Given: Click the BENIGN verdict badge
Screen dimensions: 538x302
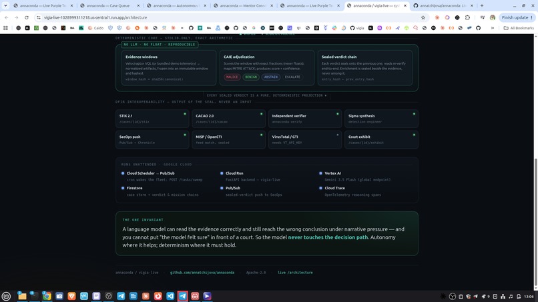Looking at the screenshot, I should tap(251, 77).
